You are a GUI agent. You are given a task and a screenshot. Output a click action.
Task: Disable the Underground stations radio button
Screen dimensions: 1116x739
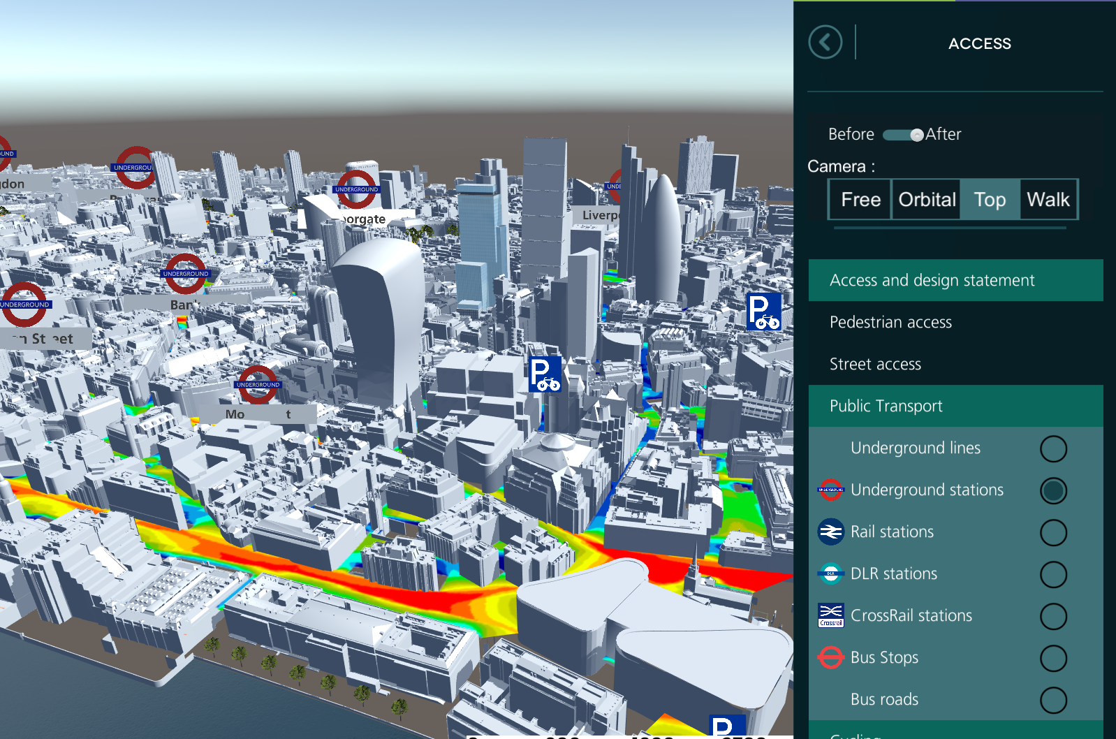pyautogui.click(x=1052, y=490)
